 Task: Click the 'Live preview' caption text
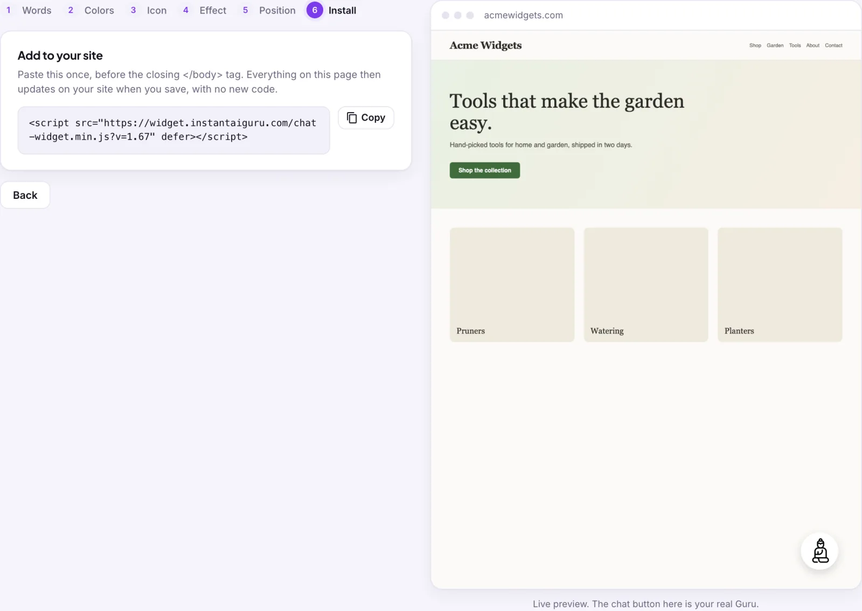tap(645, 604)
